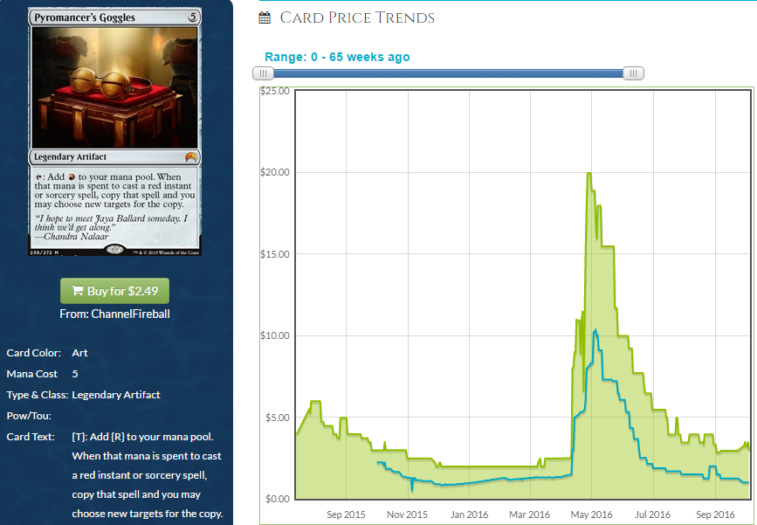Click the Pow/Tou: label
This screenshot has height=525, width=757.
(29, 416)
